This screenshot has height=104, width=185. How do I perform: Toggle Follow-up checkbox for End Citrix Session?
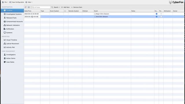click(161, 17)
